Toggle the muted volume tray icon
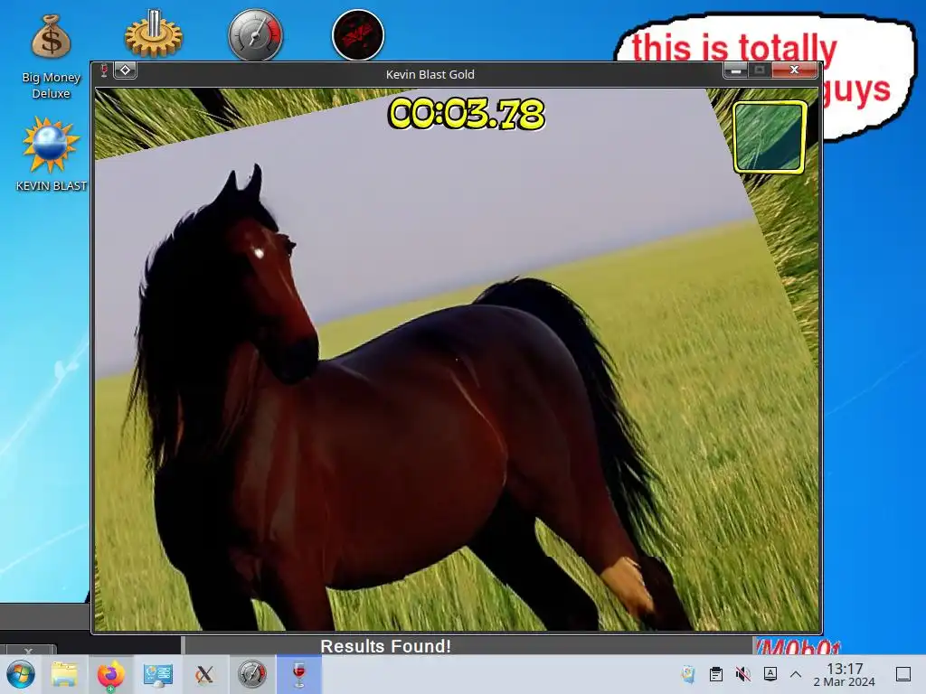926x694 pixels. coord(743,674)
